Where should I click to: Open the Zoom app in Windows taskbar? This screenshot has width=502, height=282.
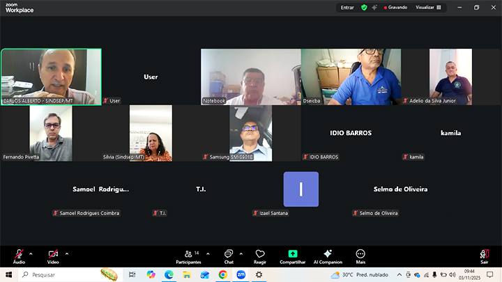[x=241, y=275]
